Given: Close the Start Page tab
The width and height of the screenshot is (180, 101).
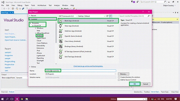Looking at the screenshot, I should tap(13, 12).
